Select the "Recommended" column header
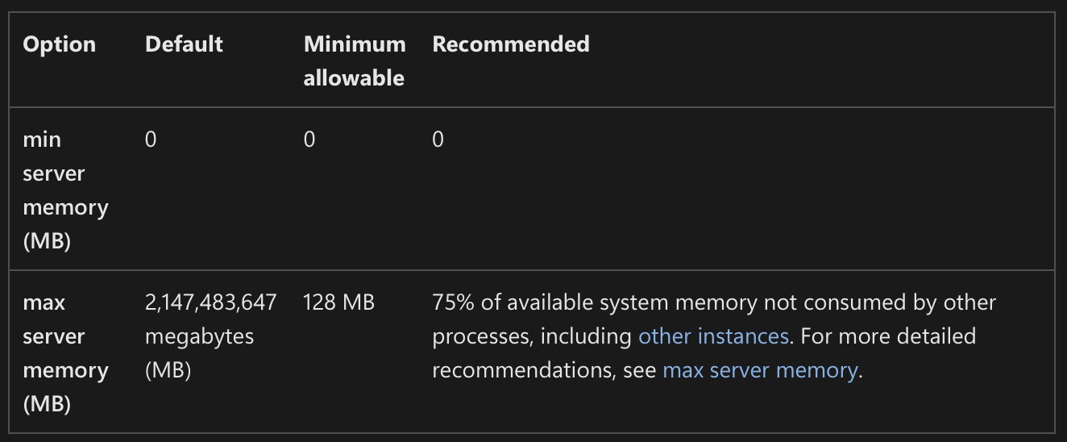 pos(510,44)
